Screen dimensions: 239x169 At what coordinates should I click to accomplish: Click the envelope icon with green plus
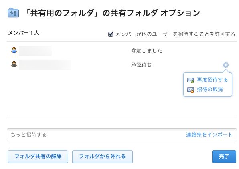click(x=190, y=80)
